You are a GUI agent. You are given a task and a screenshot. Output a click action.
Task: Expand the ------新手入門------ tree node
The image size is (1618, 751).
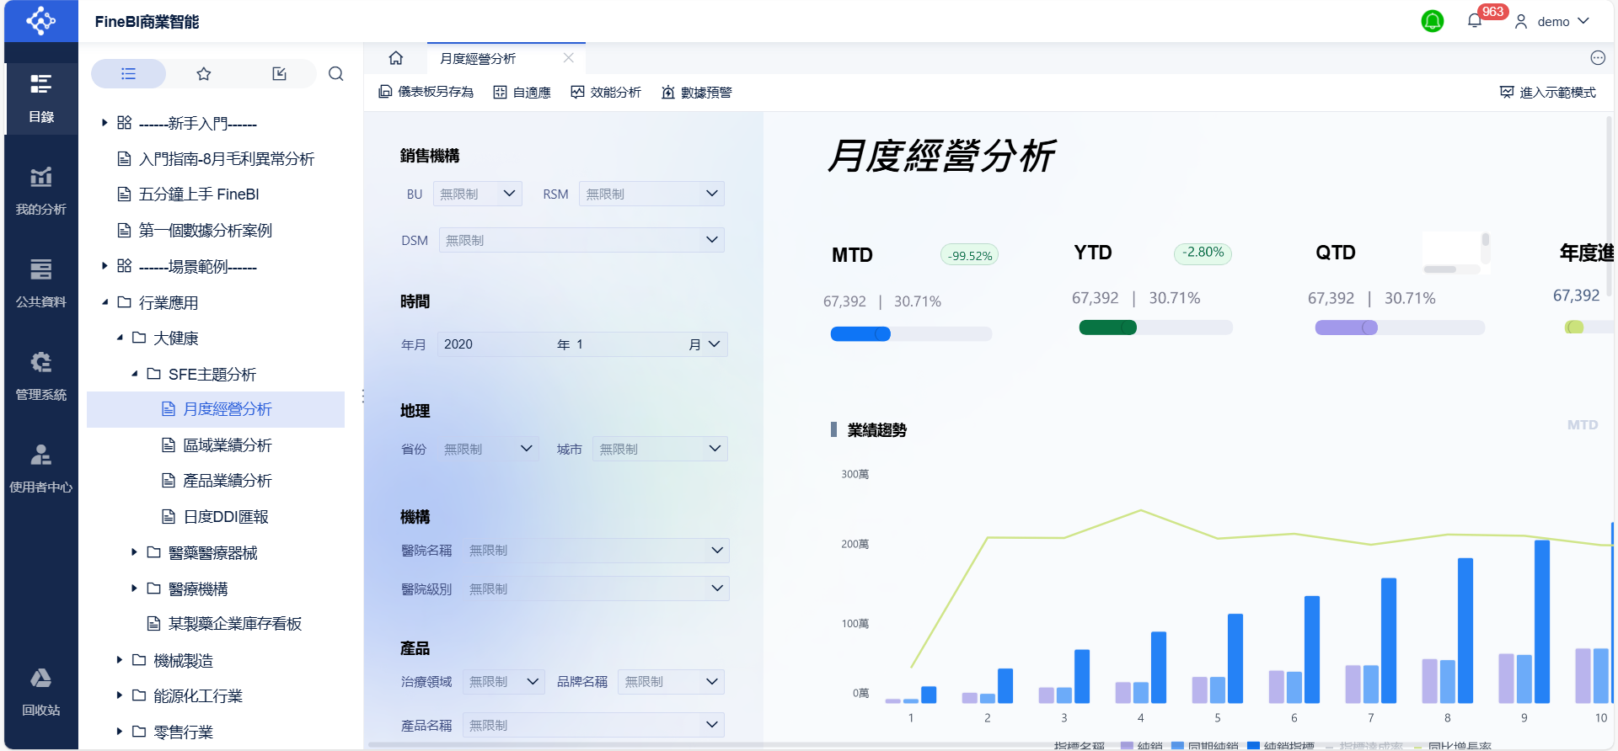(104, 123)
